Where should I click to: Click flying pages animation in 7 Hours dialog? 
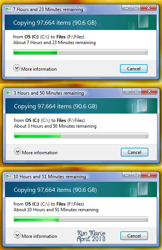coord(139,22)
